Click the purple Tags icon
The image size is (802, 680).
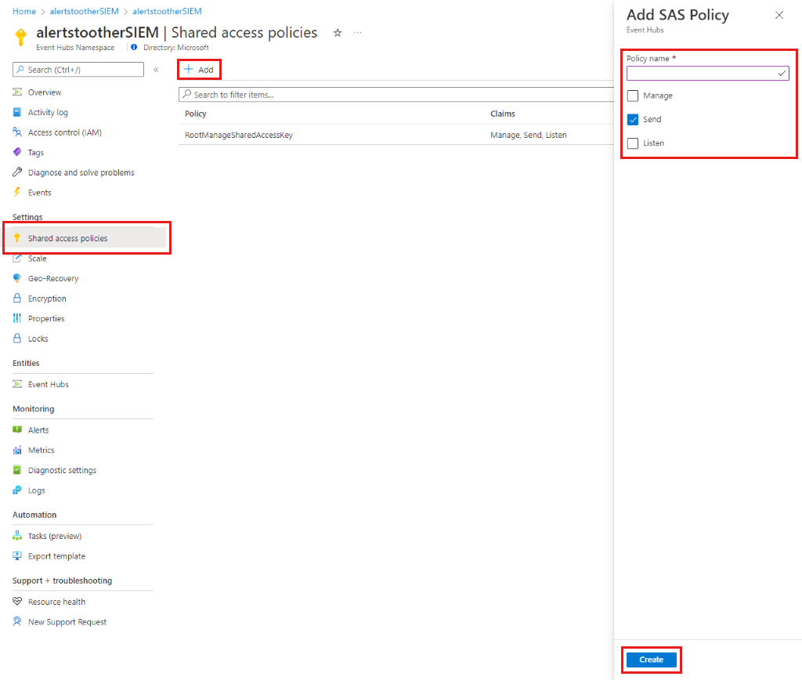[17, 152]
